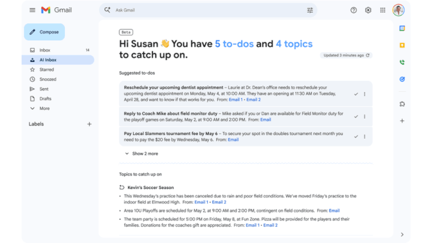Click the Inbox unread count 14
The width and height of the screenshot is (432, 243).
point(88,50)
